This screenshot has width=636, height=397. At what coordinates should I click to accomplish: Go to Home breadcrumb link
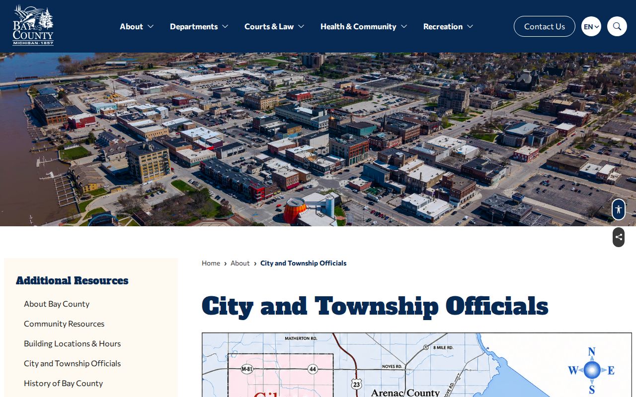tap(211, 263)
